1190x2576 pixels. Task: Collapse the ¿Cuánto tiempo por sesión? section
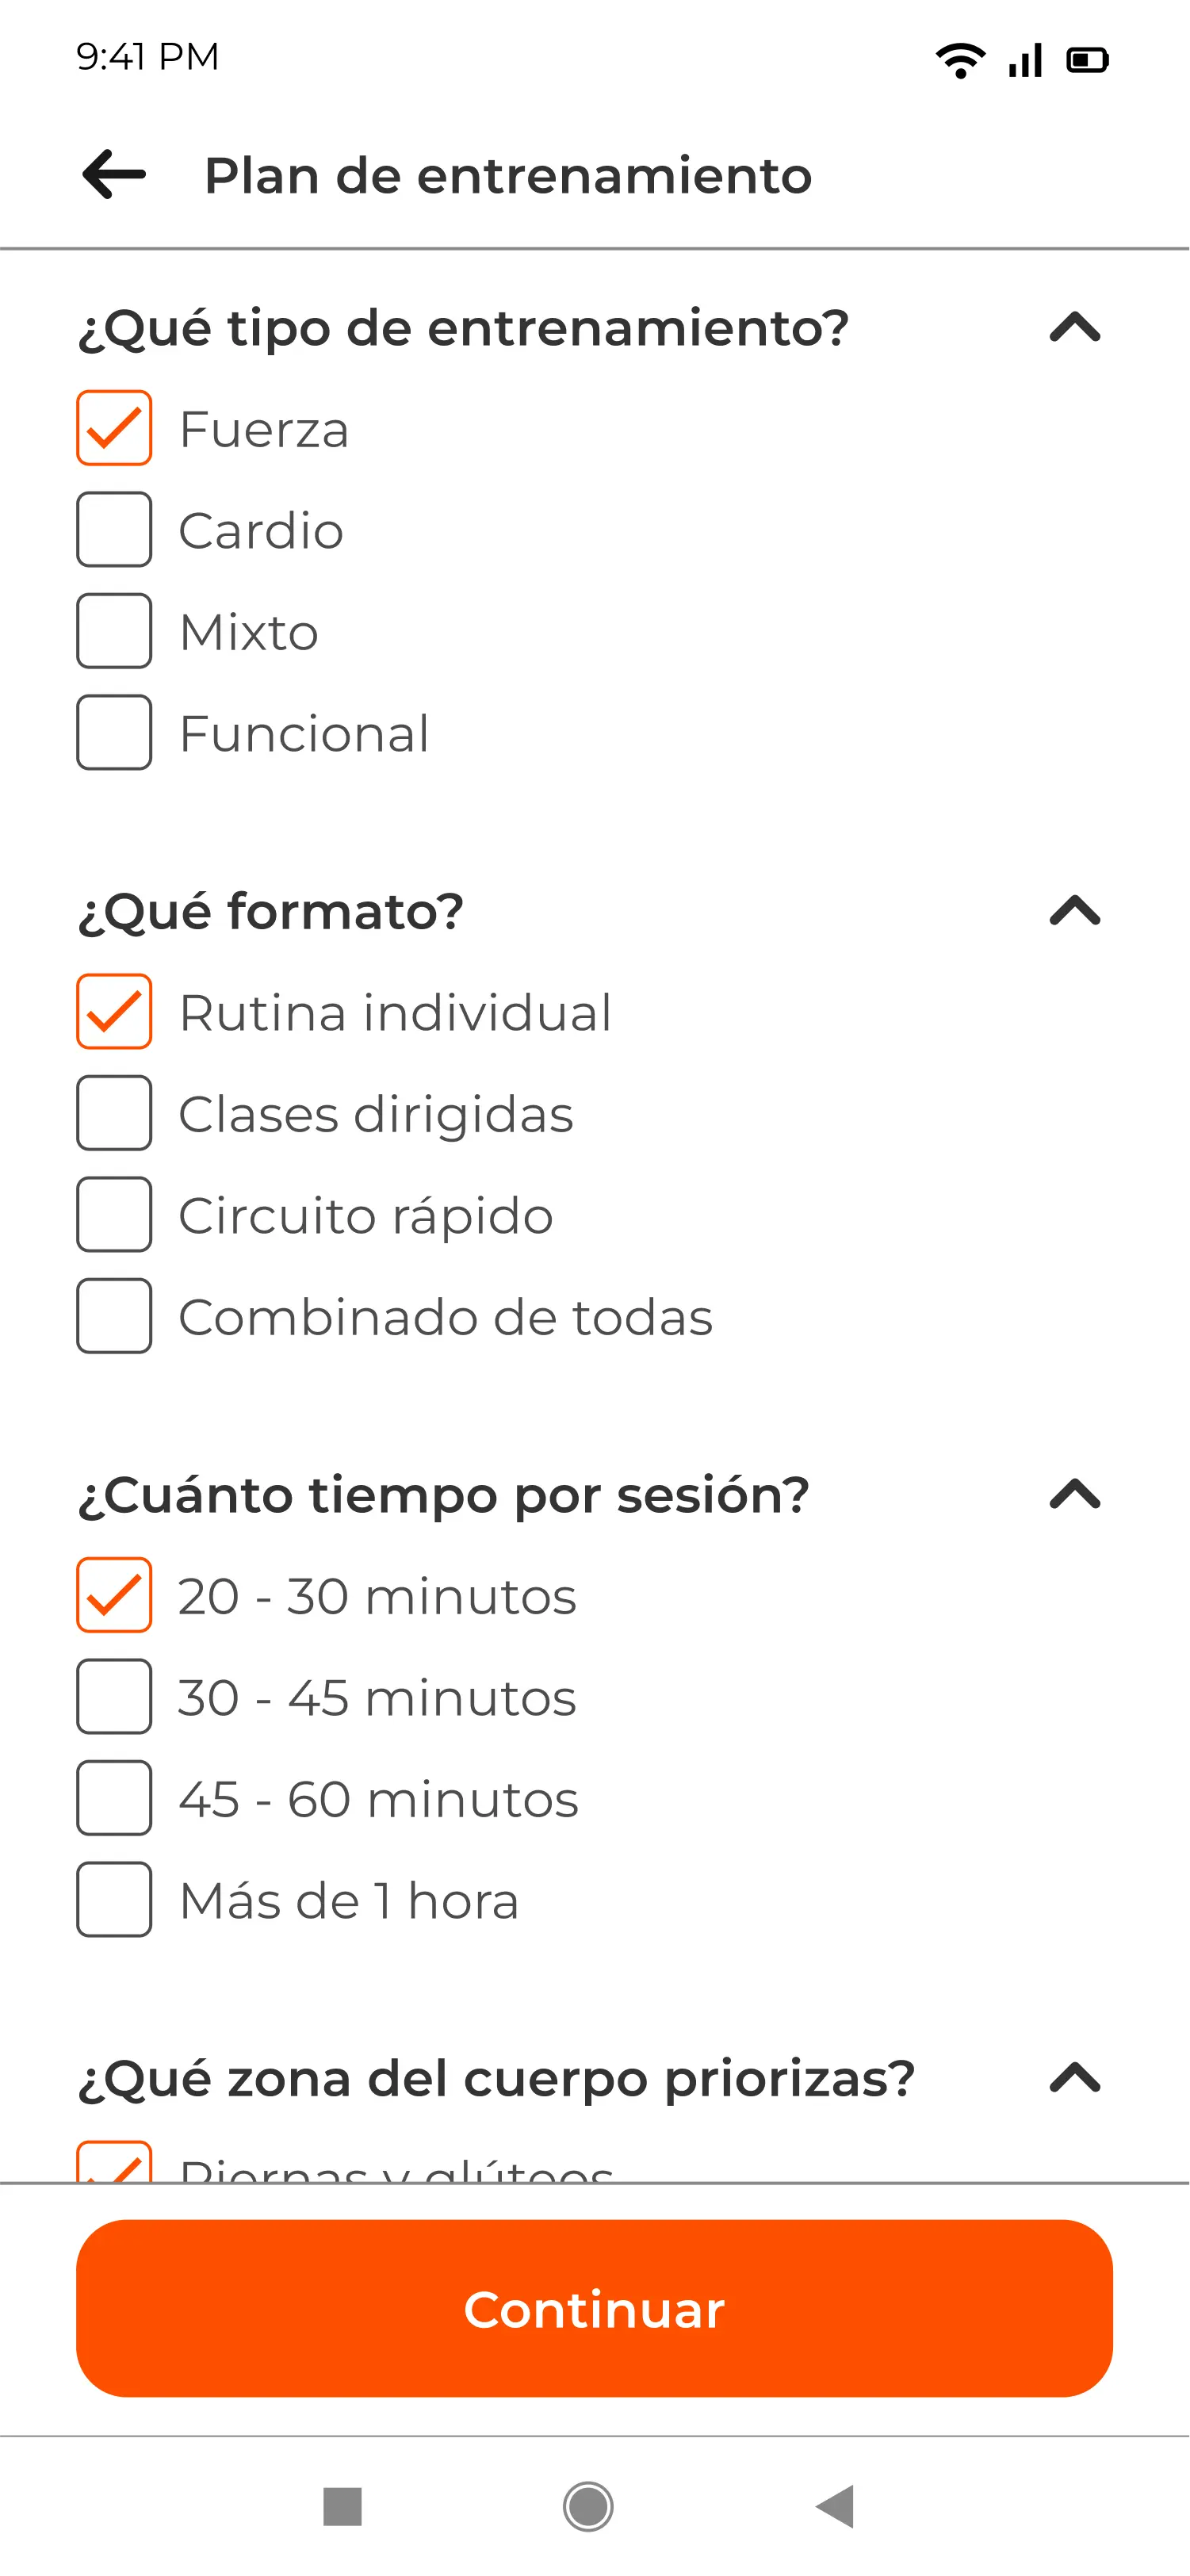click(x=1075, y=1495)
